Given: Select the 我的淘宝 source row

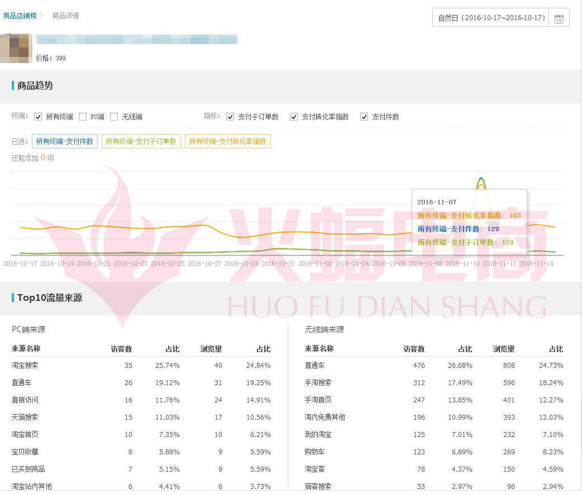Looking at the screenshot, I should point(434,435).
